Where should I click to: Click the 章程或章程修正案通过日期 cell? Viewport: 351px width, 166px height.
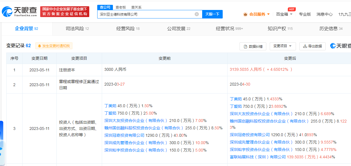tap(79, 85)
